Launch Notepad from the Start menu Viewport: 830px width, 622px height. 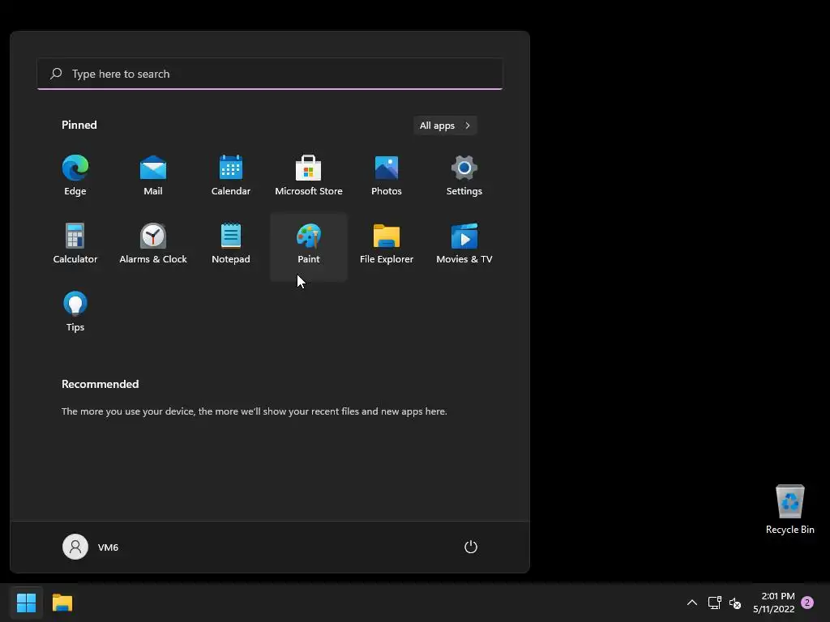click(231, 244)
